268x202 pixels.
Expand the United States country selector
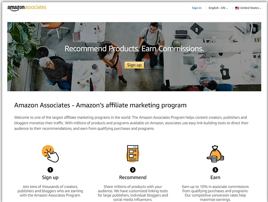pyautogui.click(x=248, y=8)
